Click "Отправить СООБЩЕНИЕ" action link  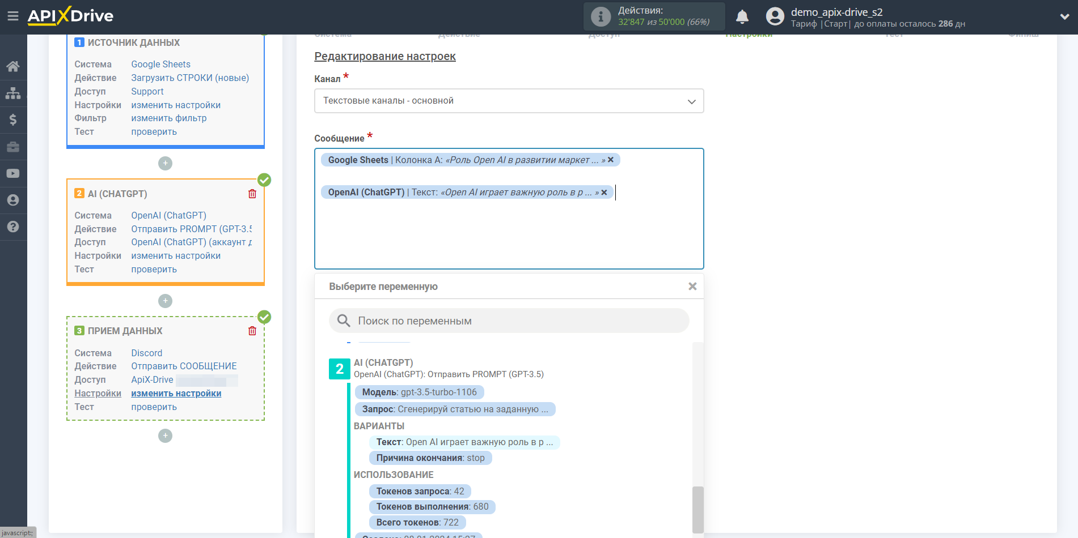coord(184,366)
